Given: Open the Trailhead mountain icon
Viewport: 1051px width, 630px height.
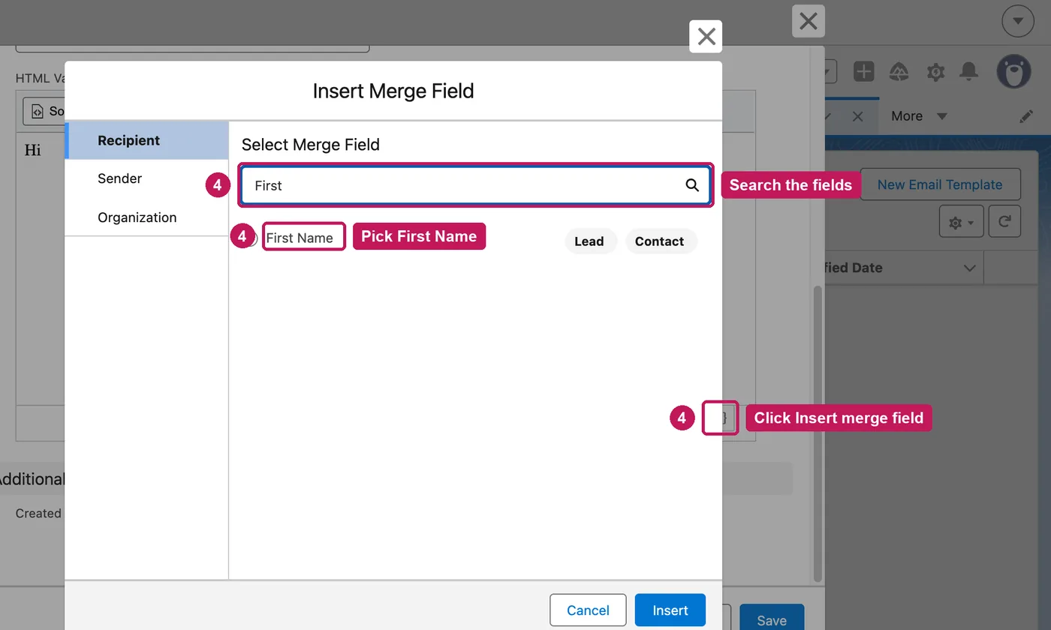Looking at the screenshot, I should [x=899, y=72].
